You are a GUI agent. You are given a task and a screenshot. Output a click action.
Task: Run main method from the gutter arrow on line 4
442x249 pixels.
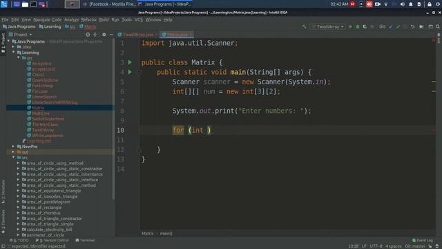pyautogui.click(x=130, y=72)
